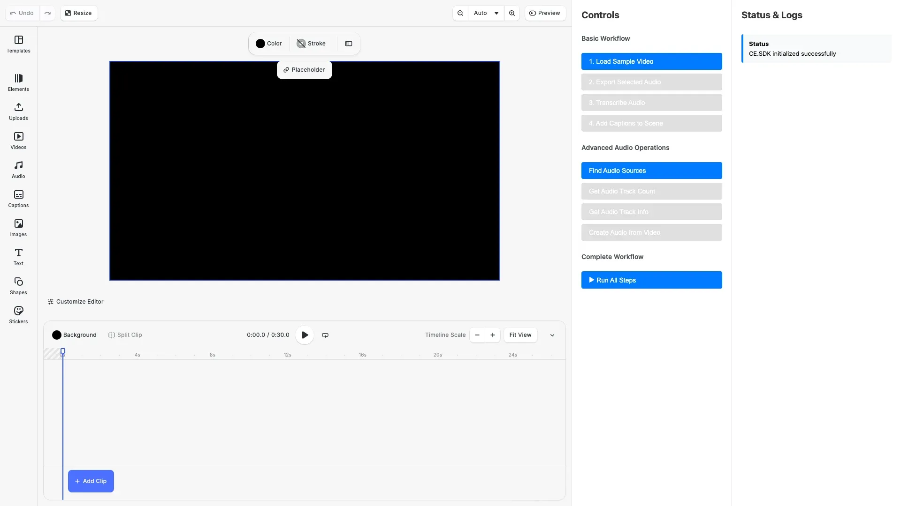Select the Elements sidebar icon
The image size is (901, 506).
tap(18, 82)
